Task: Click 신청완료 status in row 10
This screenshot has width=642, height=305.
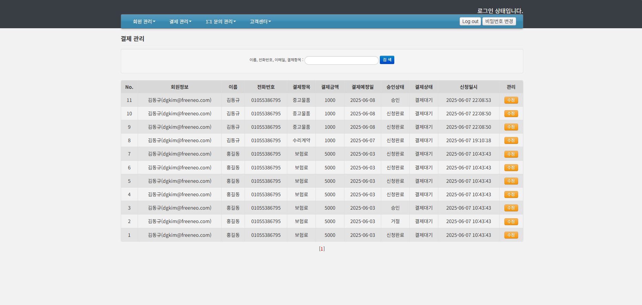Action: [395, 114]
